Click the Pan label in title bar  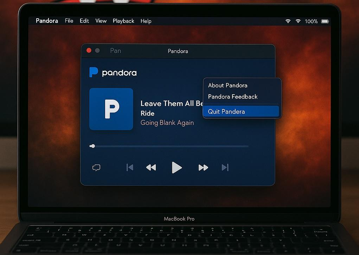click(x=116, y=51)
